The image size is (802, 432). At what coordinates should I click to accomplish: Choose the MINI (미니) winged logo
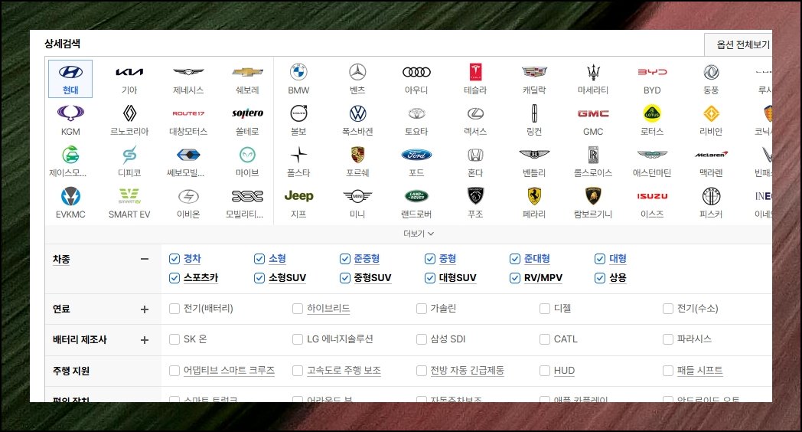coord(357,196)
